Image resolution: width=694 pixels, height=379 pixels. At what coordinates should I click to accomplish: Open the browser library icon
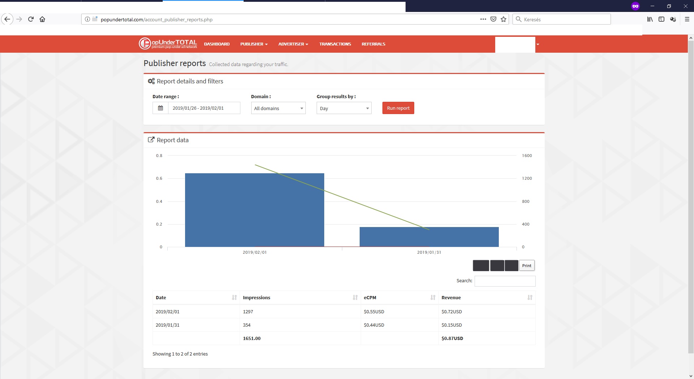[x=650, y=19]
